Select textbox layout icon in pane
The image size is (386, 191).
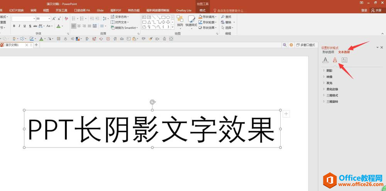pyautogui.click(x=344, y=60)
